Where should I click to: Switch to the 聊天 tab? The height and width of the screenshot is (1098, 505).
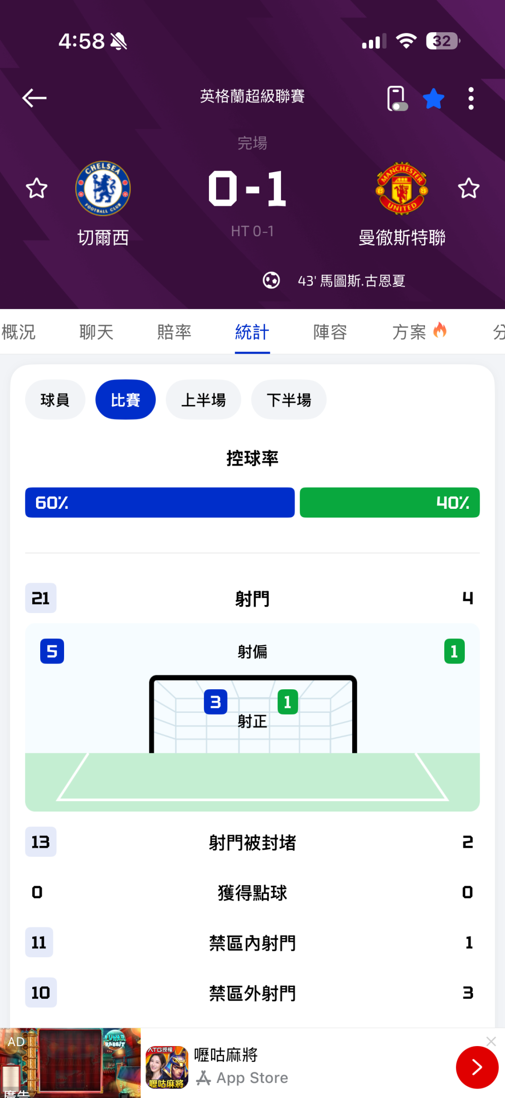point(96,332)
